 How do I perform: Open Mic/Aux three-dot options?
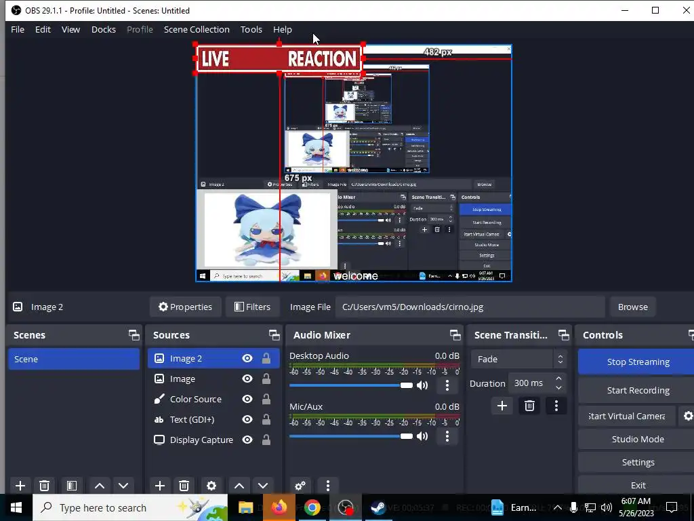point(447,436)
